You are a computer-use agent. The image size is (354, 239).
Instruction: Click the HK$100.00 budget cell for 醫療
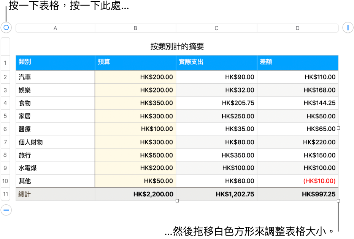135,129
